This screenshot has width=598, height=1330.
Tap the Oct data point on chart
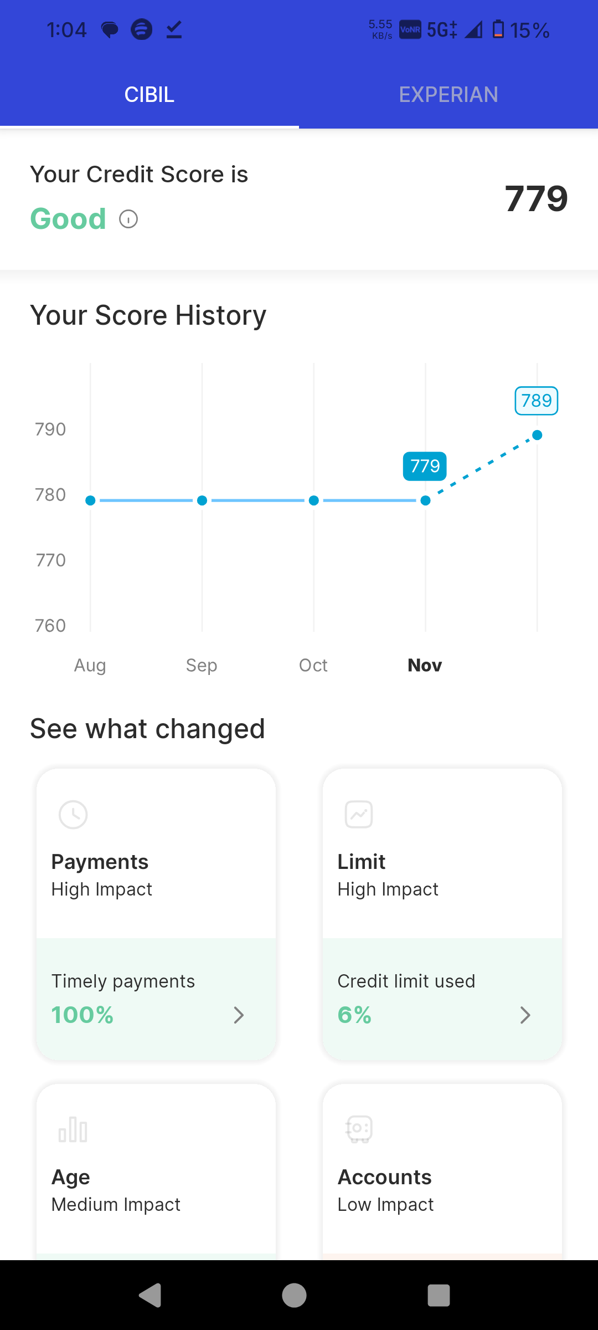(314, 500)
